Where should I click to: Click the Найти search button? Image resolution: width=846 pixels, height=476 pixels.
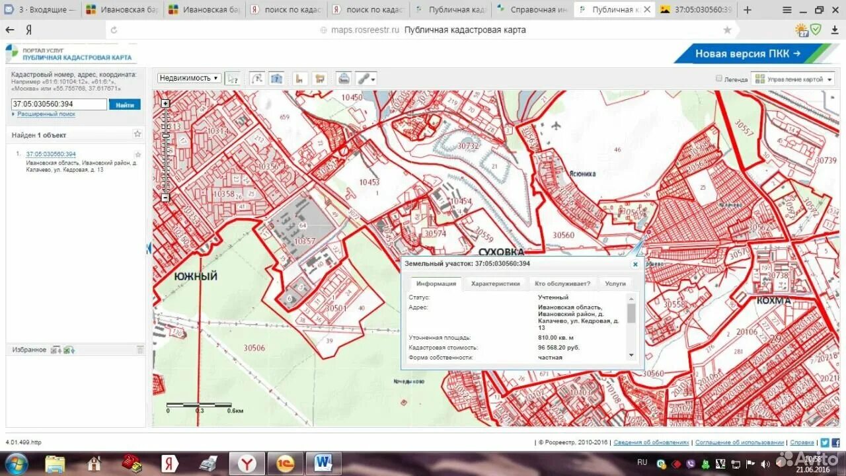pos(125,104)
